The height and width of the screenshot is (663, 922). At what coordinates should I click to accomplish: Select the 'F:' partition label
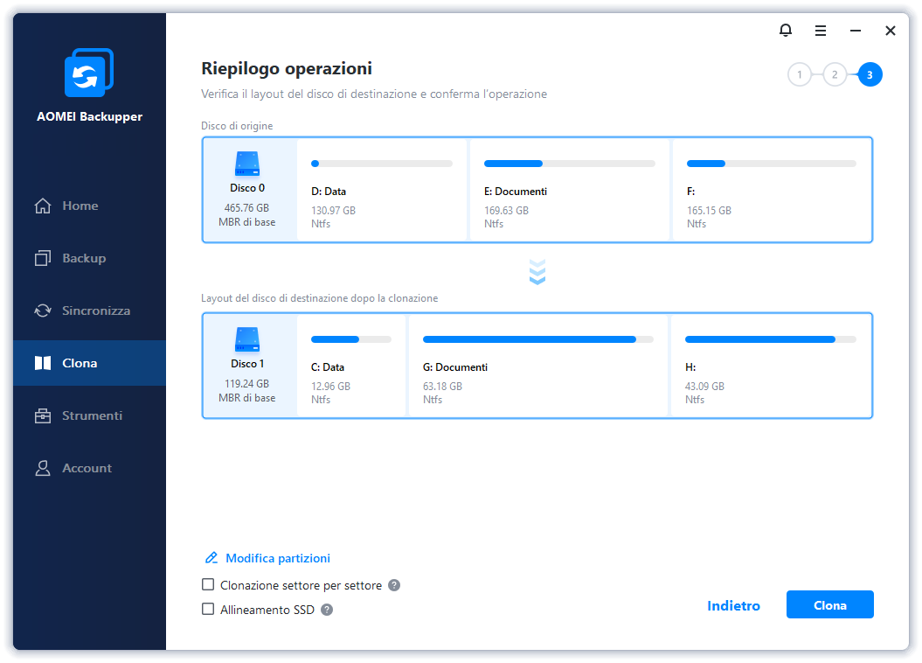click(x=691, y=192)
